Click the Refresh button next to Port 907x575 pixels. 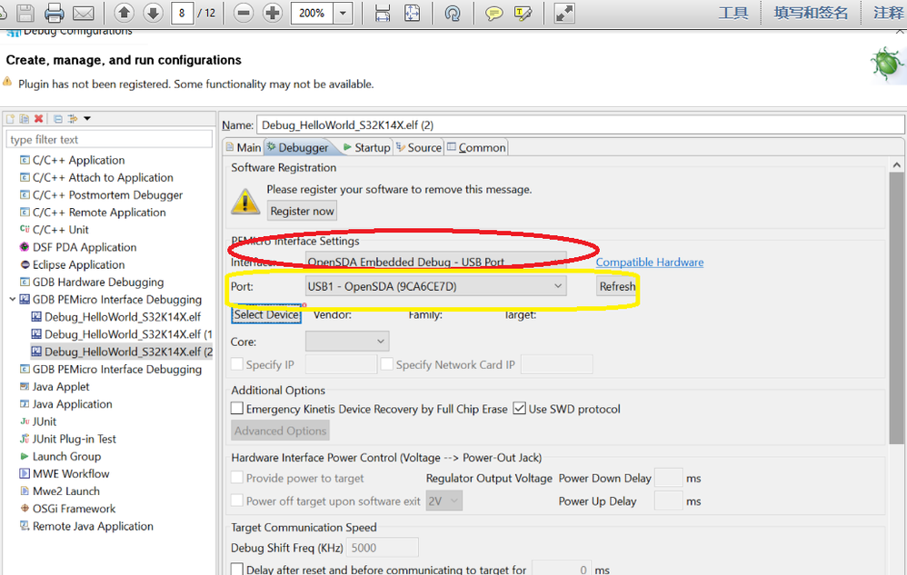tap(616, 286)
